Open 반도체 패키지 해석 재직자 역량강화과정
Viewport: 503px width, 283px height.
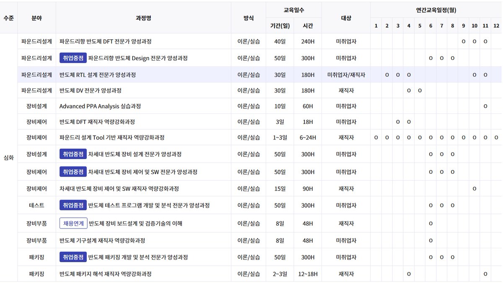(106, 274)
